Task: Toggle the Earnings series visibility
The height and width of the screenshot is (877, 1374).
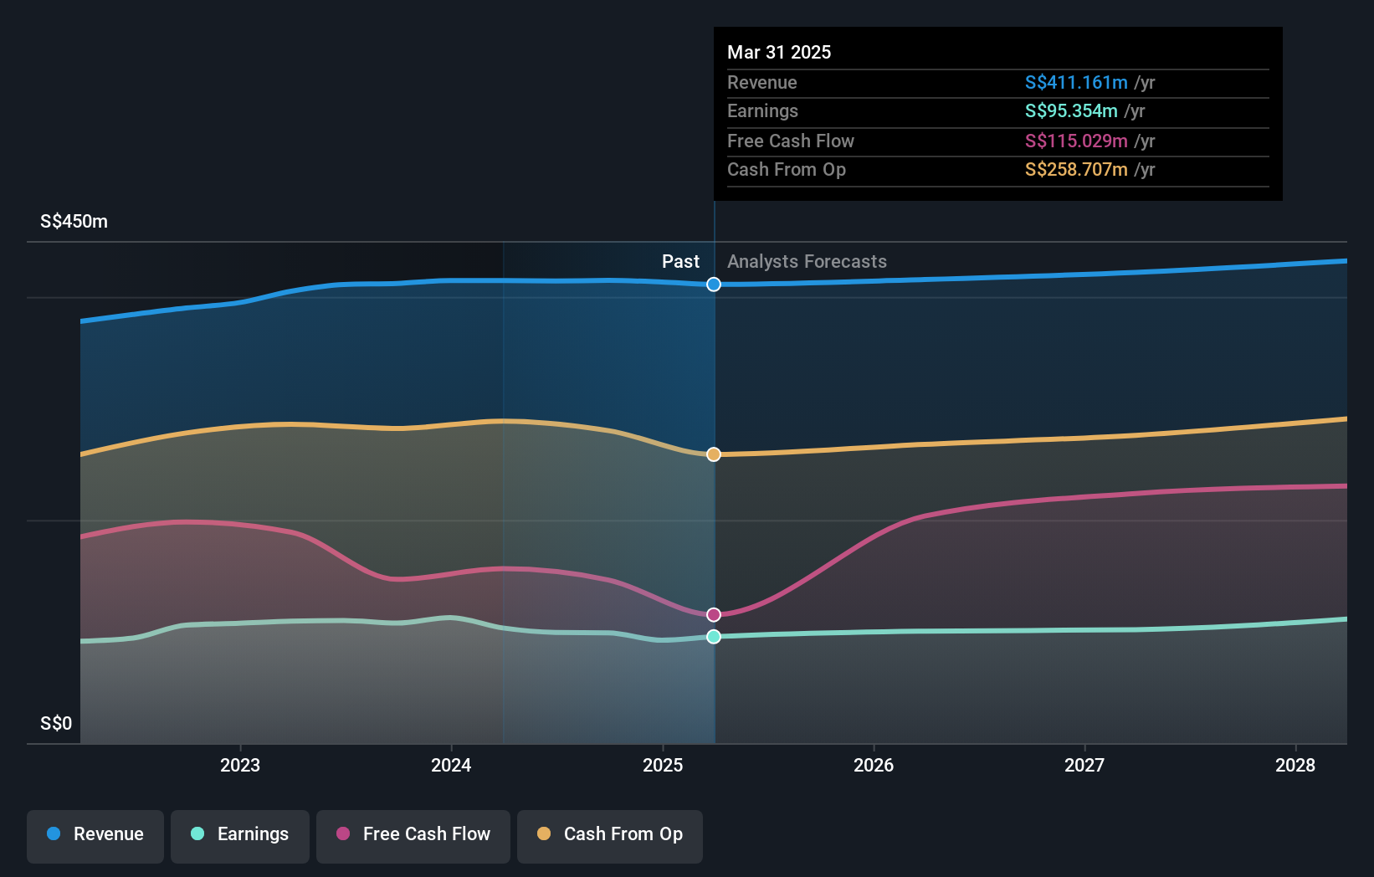Action: click(x=240, y=834)
